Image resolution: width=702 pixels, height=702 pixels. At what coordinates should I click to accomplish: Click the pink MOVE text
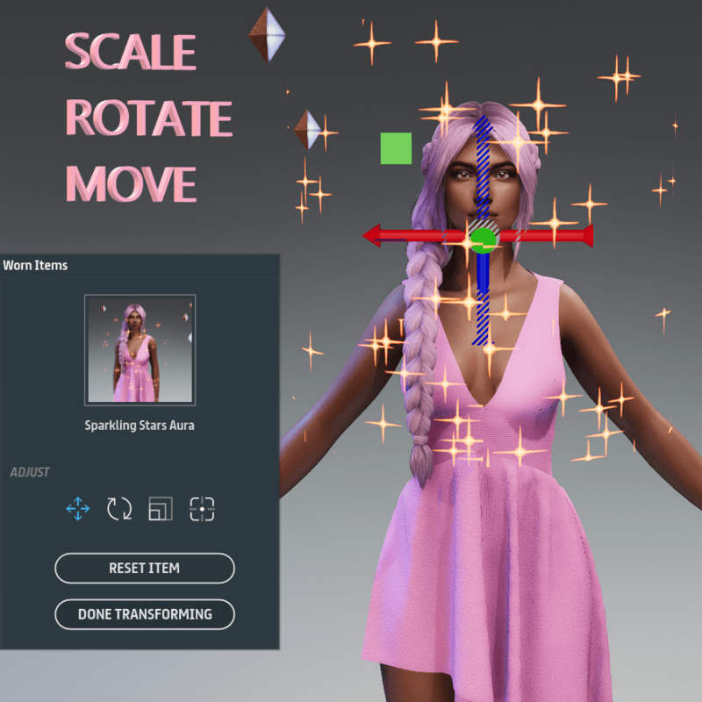tap(131, 183)
